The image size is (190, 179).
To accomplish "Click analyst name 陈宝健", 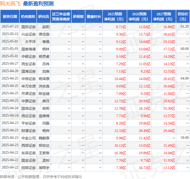I will click(x=44, y=94).
